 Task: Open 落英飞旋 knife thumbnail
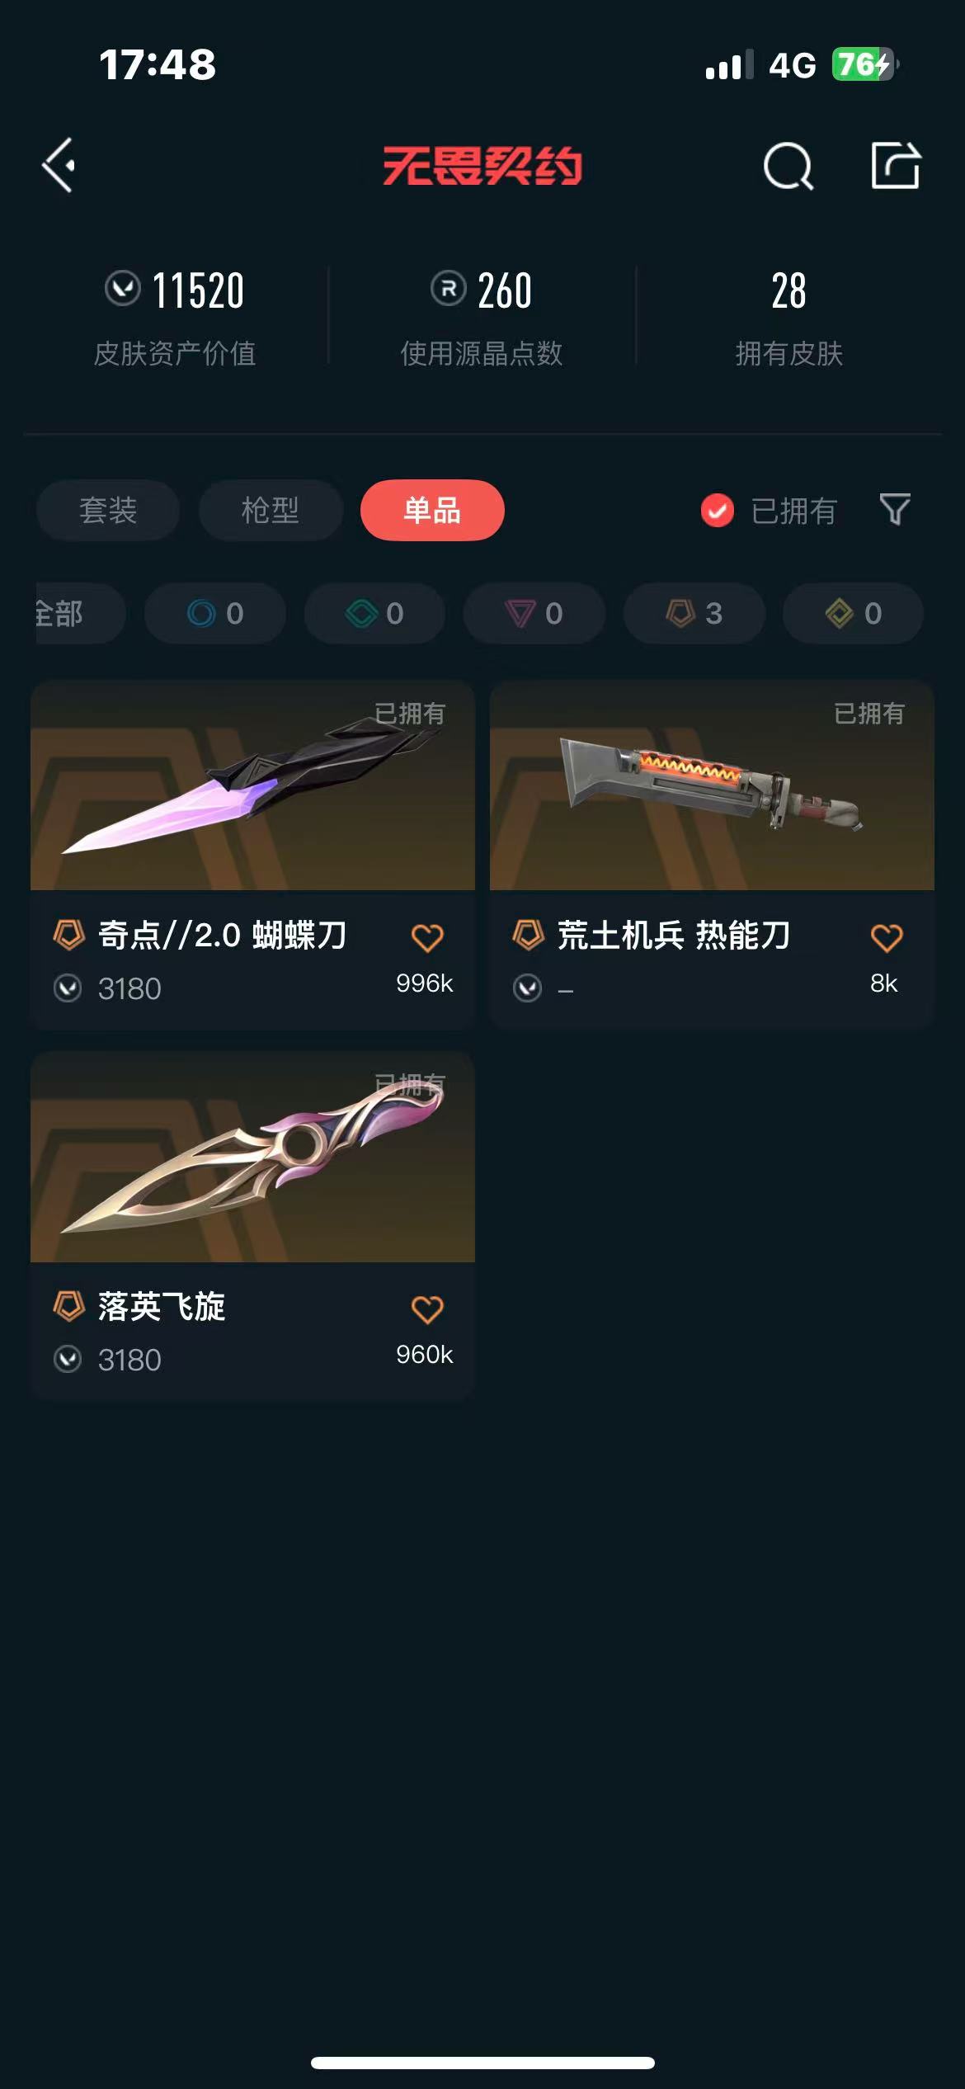[x=252, y=1157]
